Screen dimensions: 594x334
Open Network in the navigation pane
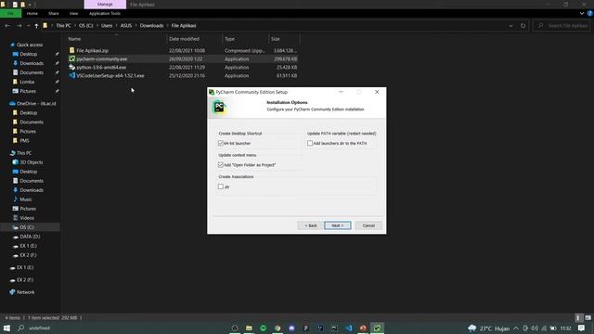(25, 292)
